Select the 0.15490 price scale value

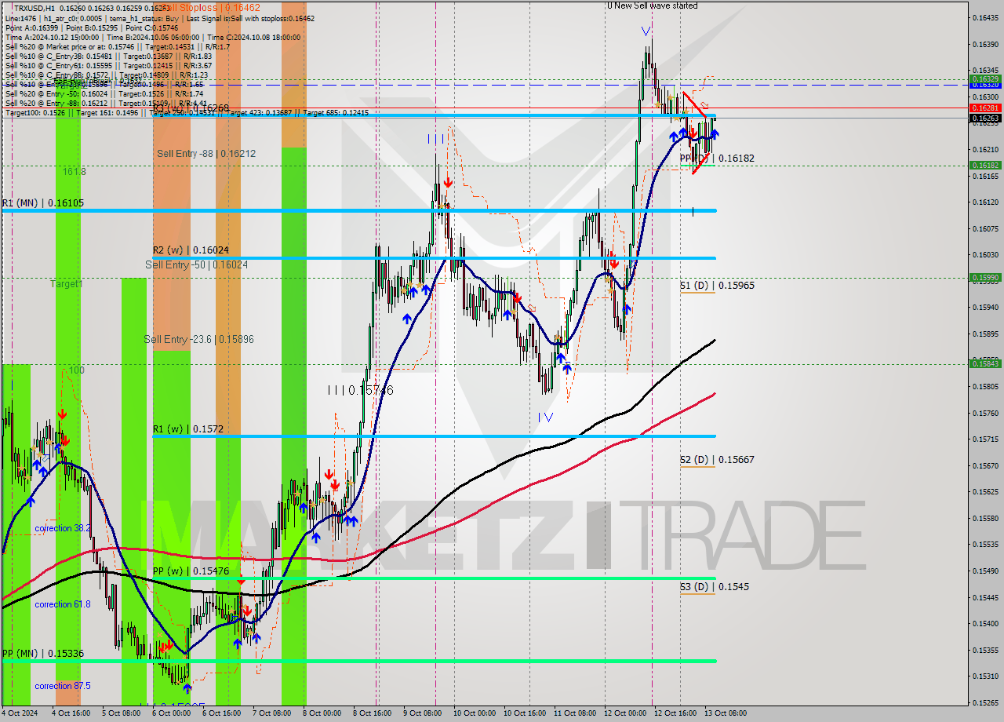coord(984,571)
